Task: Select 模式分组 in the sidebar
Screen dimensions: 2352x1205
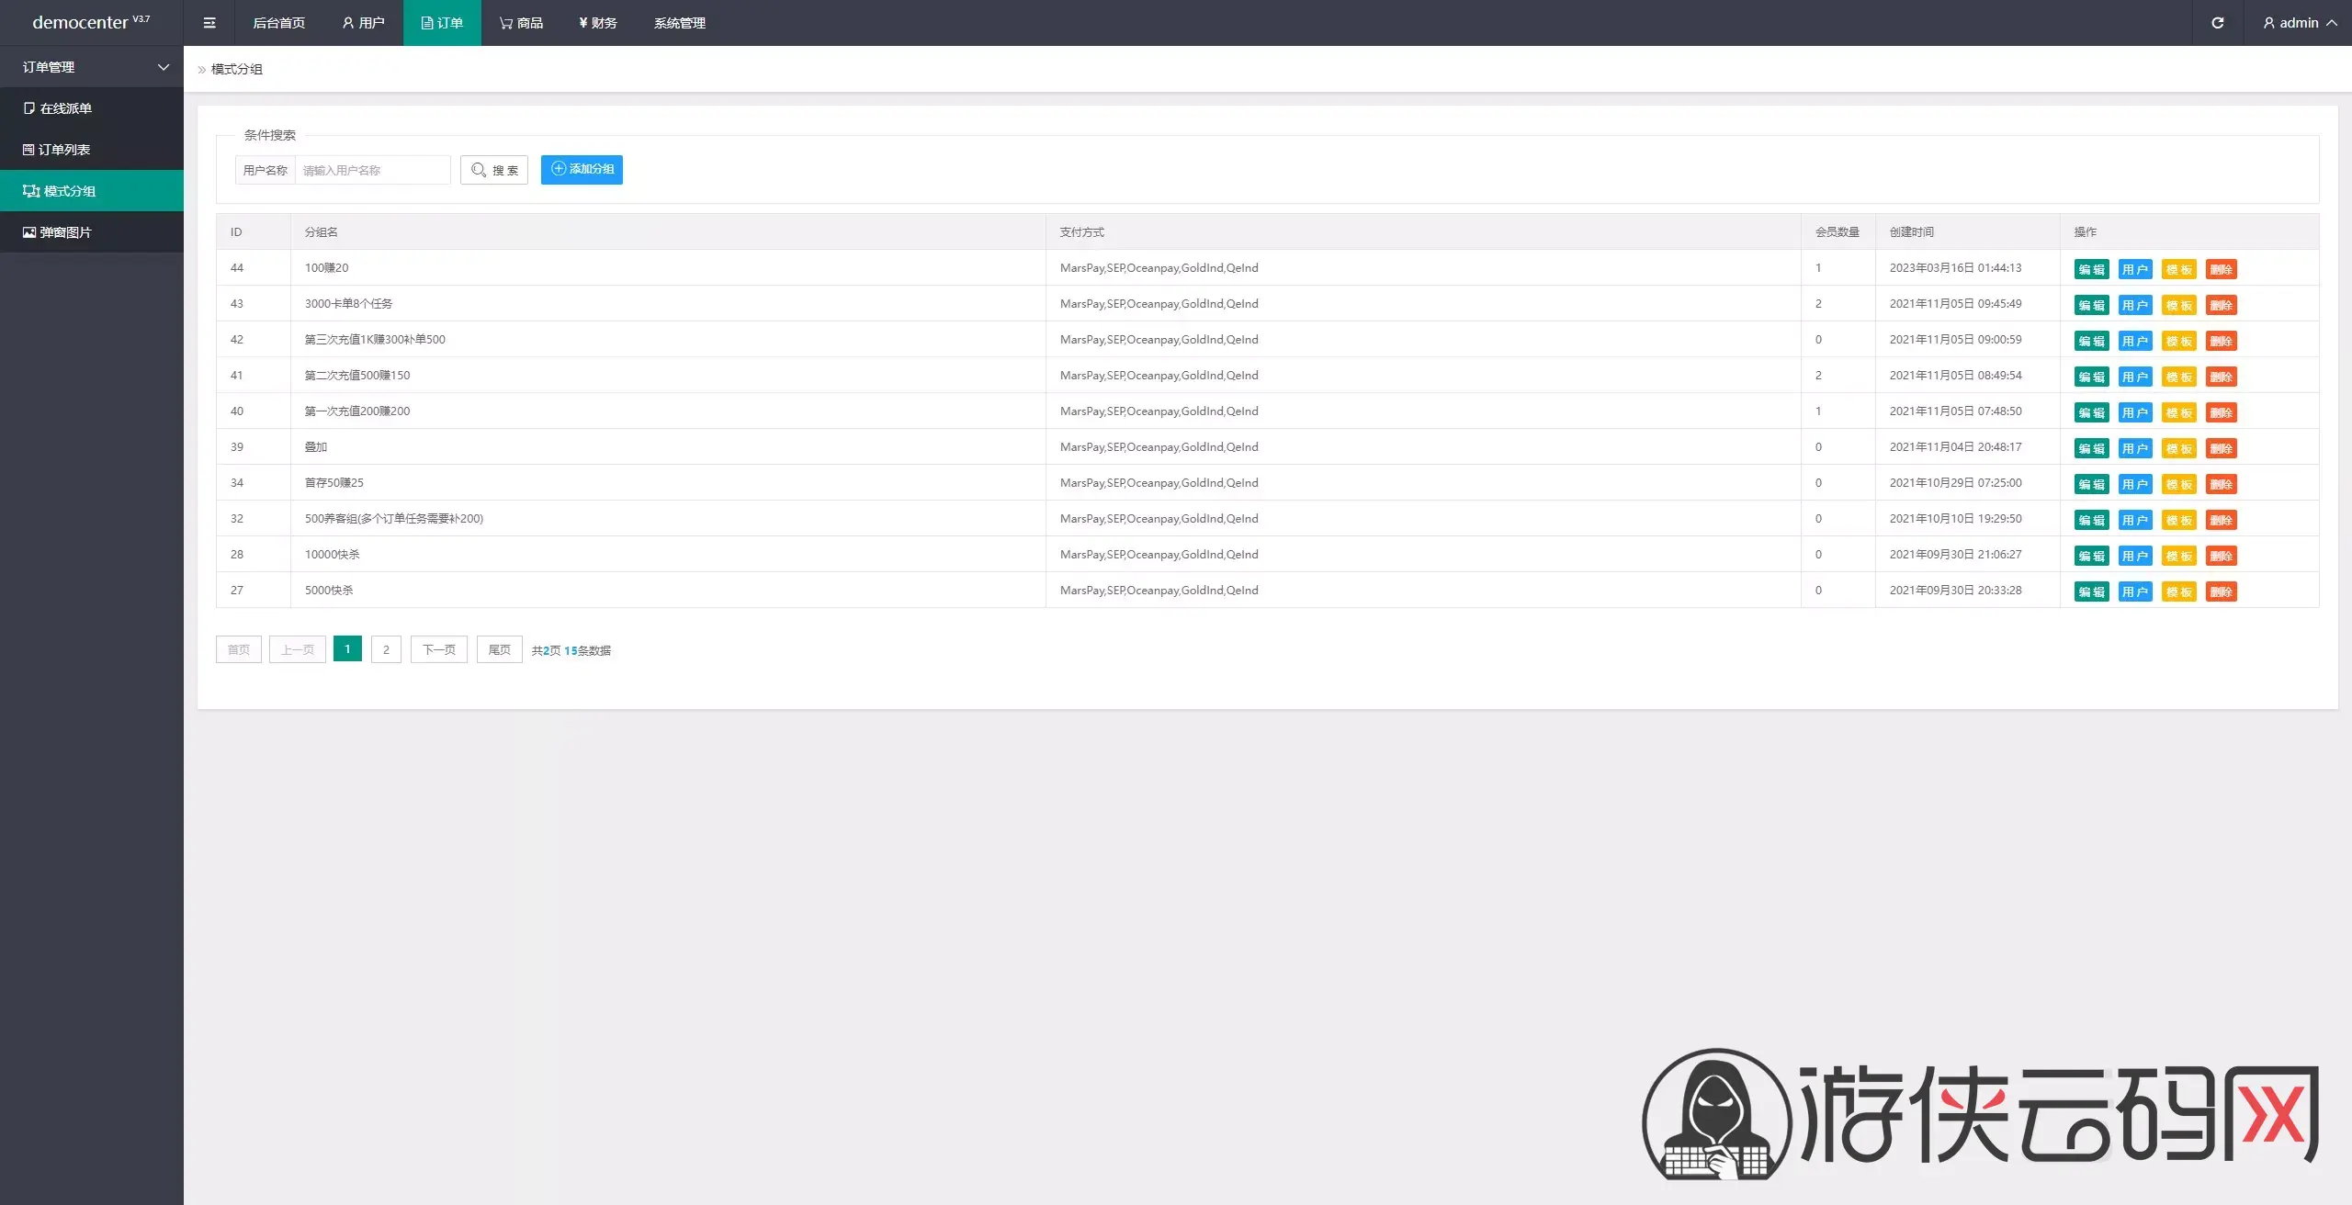Action: pos(69,191)
